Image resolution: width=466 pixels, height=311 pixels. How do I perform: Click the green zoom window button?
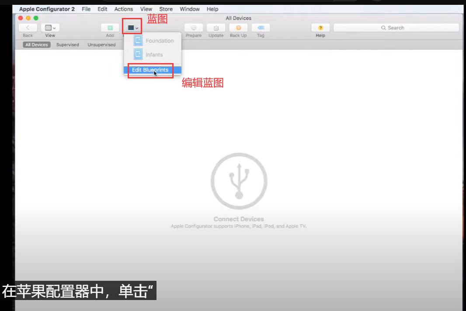pos(36,18)
